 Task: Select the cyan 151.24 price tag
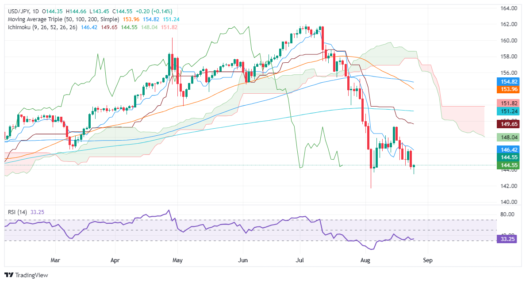(x=507, y=111)
